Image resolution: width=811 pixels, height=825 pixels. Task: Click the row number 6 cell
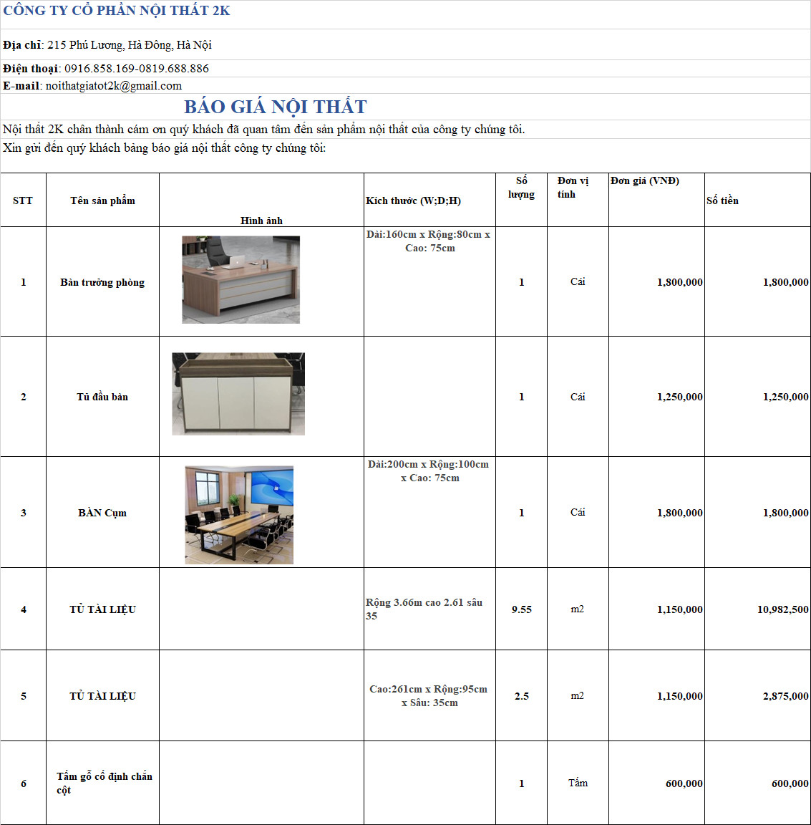[23, 783]
